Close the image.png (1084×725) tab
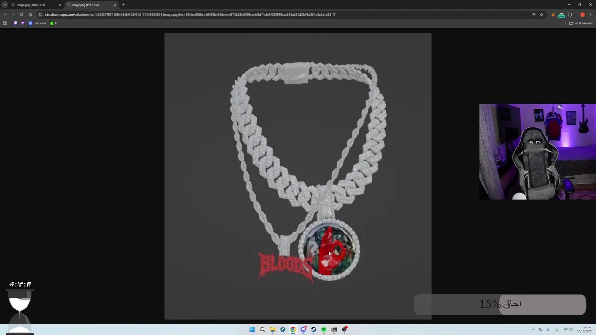Image resolution: width=596 pixels, height=335 pixels. click(60, 5)
